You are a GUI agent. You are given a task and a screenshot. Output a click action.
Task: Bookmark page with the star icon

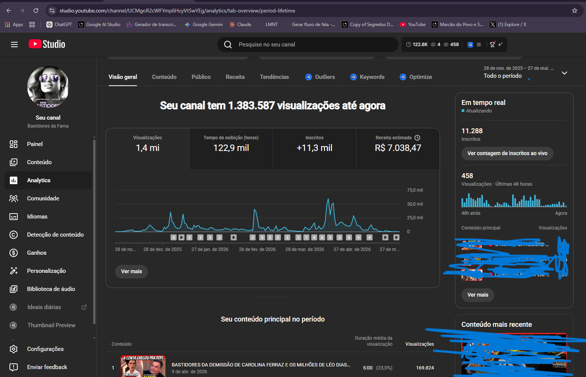(x=575, y=11)
